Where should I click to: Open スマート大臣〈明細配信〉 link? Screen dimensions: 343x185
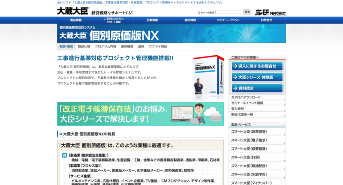[x=257, y=166]
